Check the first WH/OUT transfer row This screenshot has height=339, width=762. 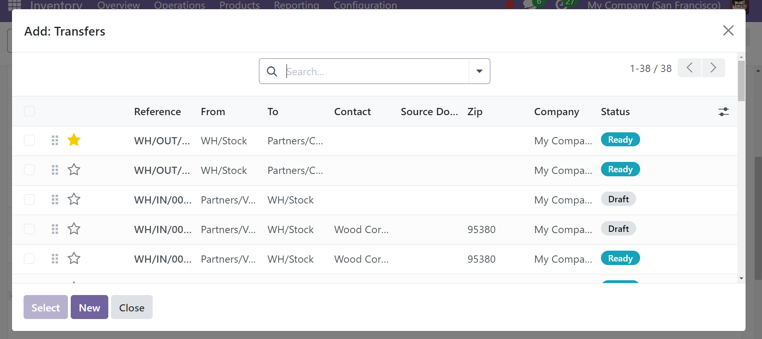tap(30, 140)
